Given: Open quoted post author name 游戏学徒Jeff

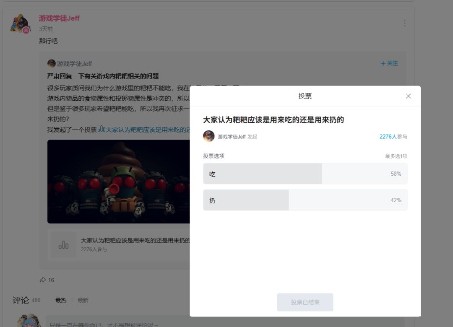Looking at the screenshot, I should pyautogui.click(x=74, y=64).
